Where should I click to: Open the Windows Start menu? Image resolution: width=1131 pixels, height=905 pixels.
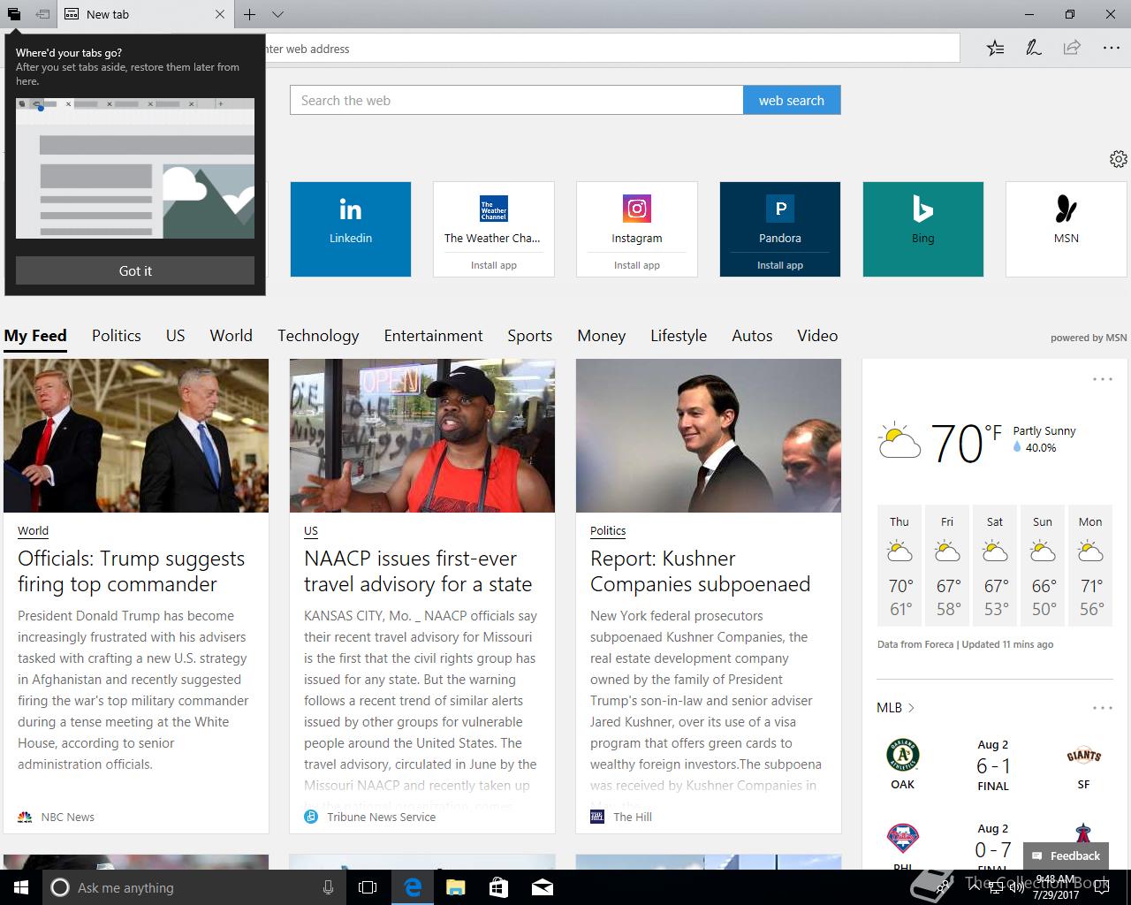pyautogui.click(x=21, y=887)
